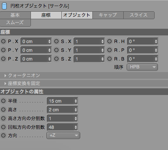Expand the 座標変換を固定 section
This screenshot has width=168, height=150.
click(84, 83)
